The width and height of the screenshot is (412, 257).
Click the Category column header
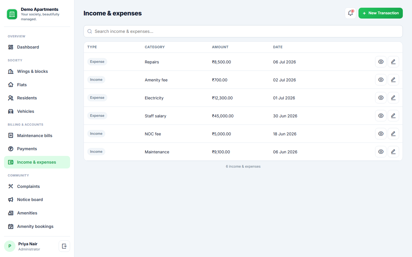(x=155, y=47)
